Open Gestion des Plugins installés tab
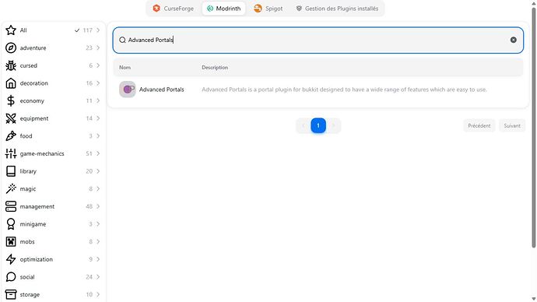The image size is (537, 302). (337, 9)
